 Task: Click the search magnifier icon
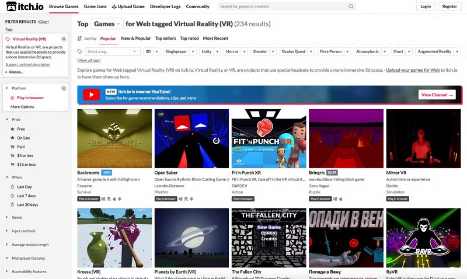point(351,6)
